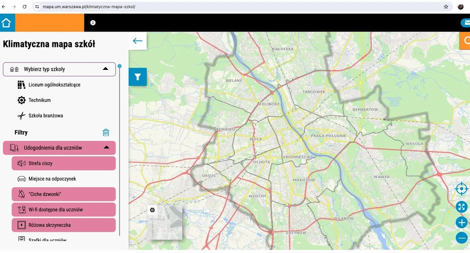The image size is (470, 253).
Task: Toggle the Strefa ciszy filter
Action: [63, 163]
